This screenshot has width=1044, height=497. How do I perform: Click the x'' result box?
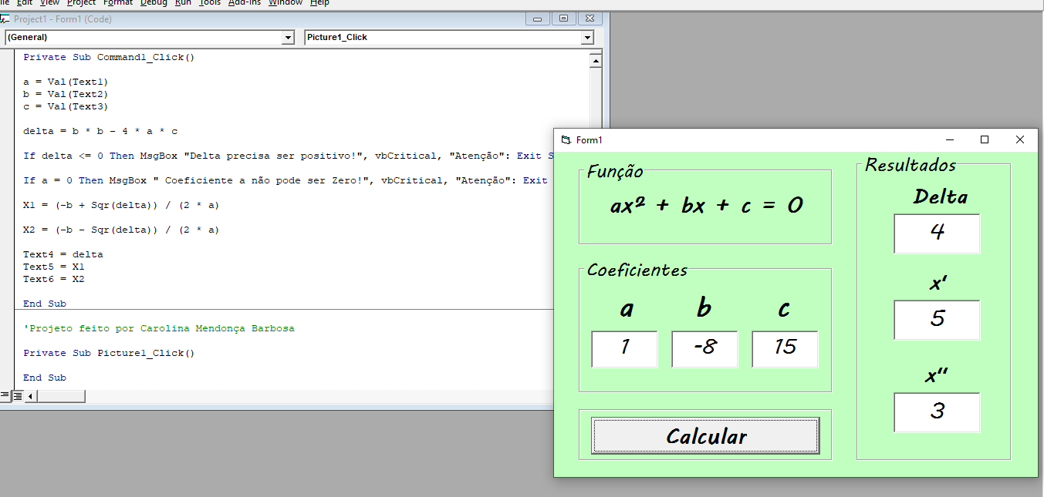(936, 412)
